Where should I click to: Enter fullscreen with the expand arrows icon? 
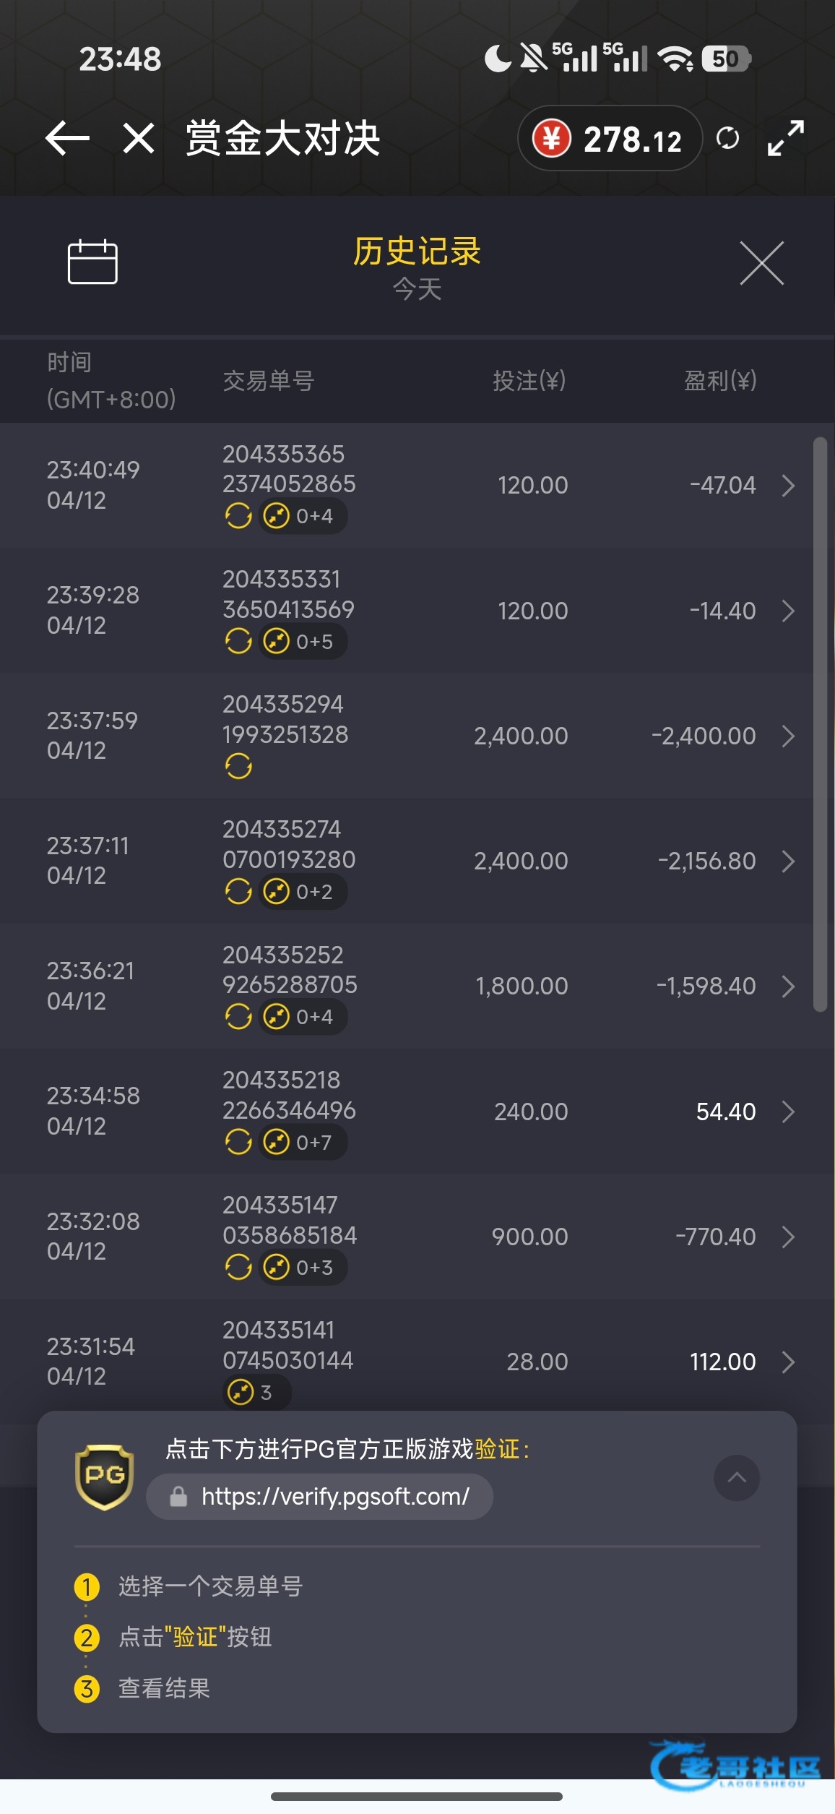click(785, 138)
